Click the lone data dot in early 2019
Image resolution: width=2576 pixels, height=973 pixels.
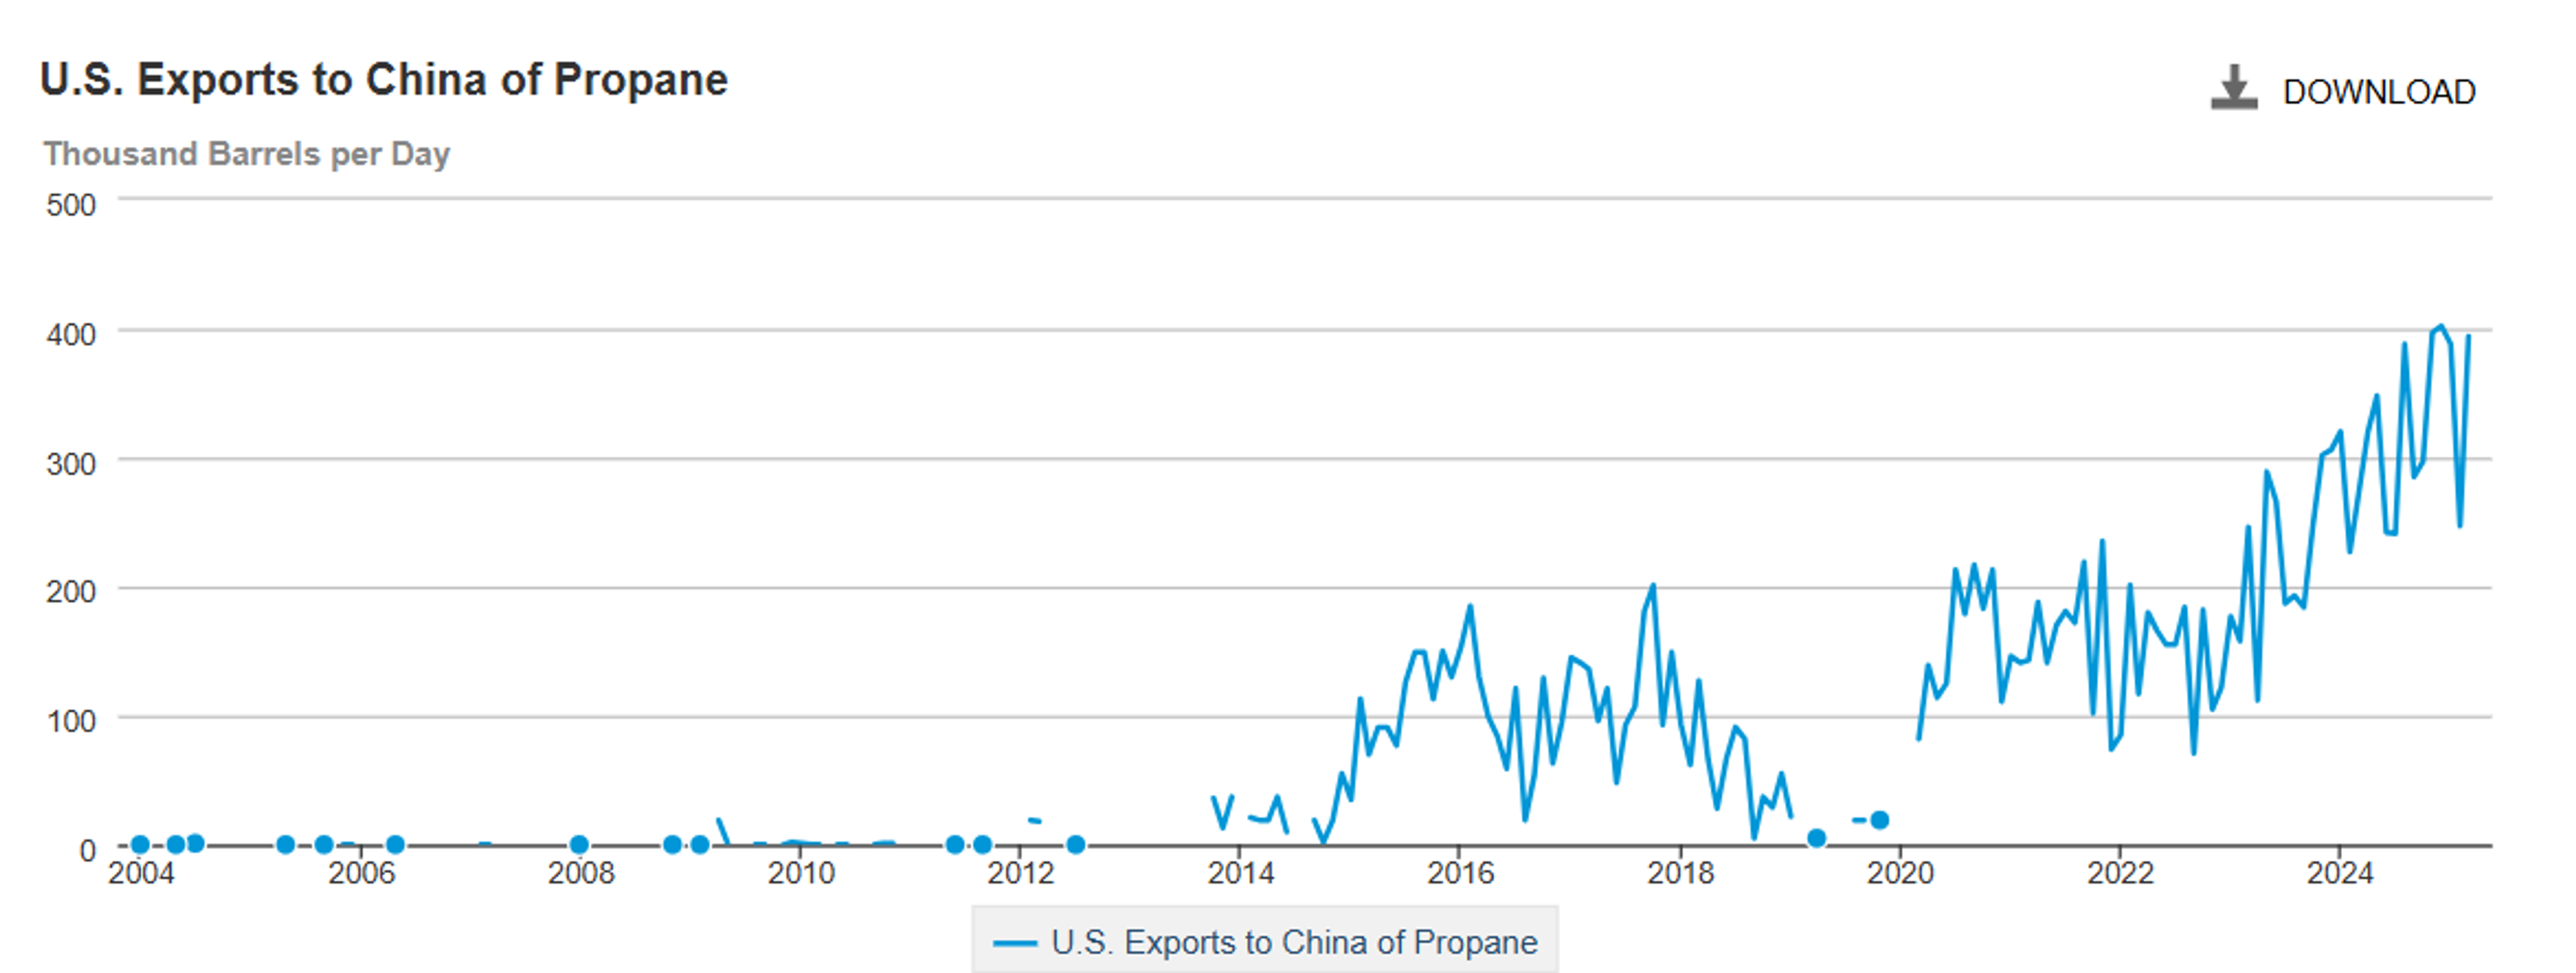1816,838
